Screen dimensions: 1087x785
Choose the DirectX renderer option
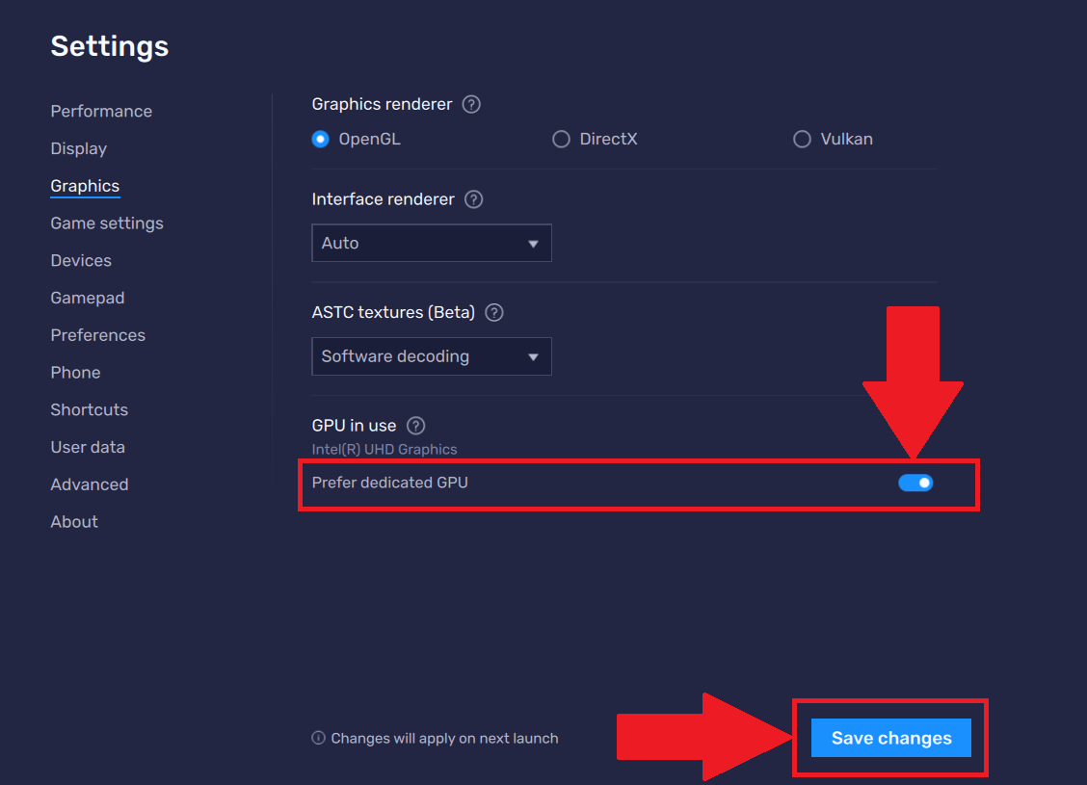point(561,139)
